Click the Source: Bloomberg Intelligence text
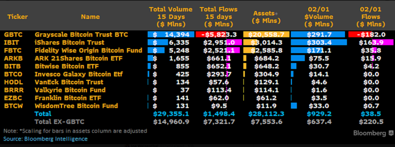 [46, 139]
